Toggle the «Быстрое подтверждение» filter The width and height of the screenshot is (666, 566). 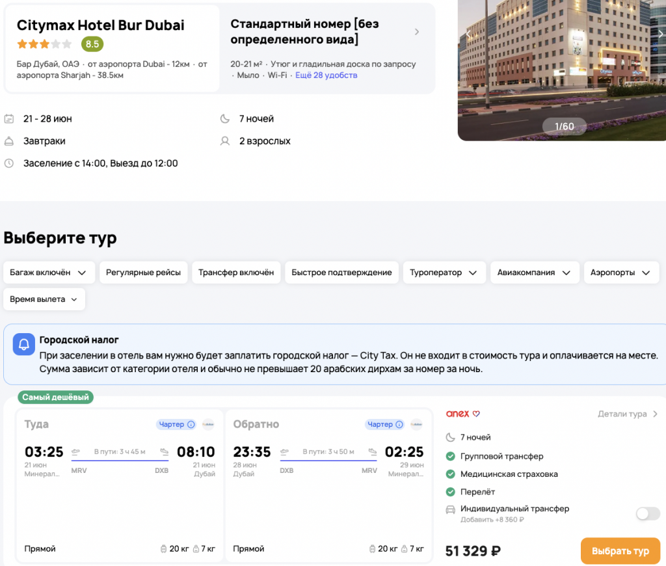(x=341, y=273)
